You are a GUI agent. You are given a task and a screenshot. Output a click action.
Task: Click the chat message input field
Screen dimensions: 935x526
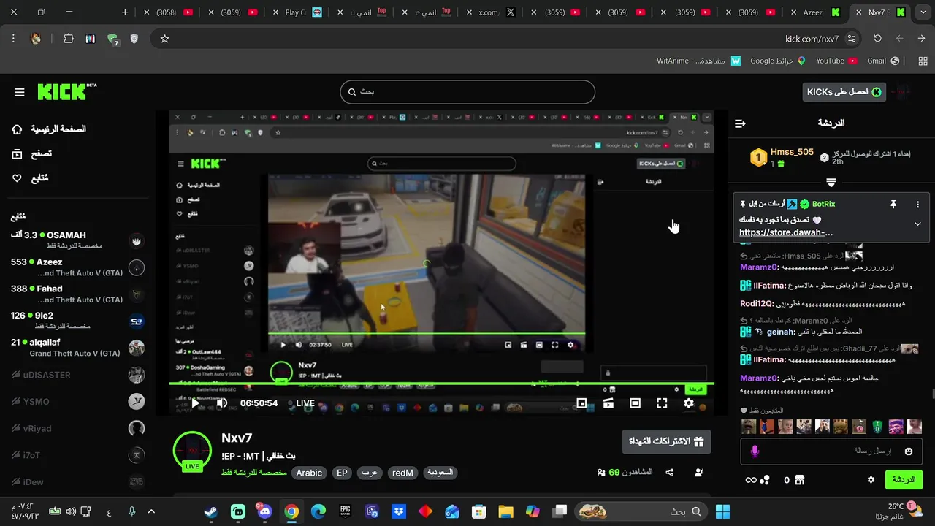(831, 451)
